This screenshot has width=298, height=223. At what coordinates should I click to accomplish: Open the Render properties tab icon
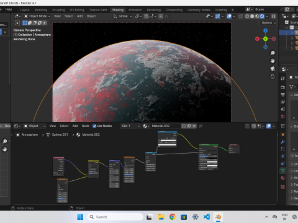point(282,87)
